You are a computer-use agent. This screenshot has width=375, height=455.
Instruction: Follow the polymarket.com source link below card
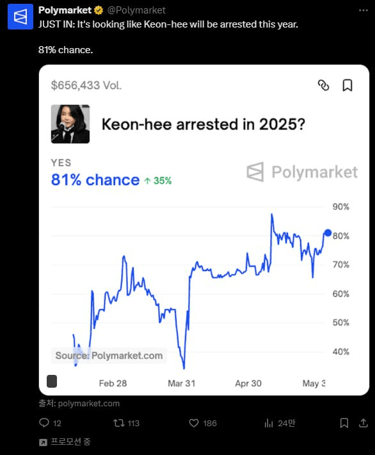coord(79,403)
